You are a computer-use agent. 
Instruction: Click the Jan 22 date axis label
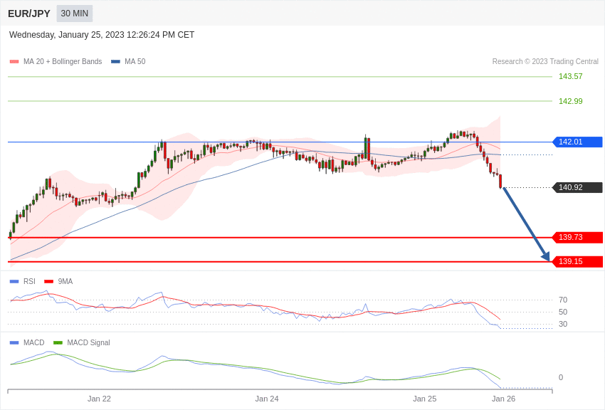tap(99, 399)
